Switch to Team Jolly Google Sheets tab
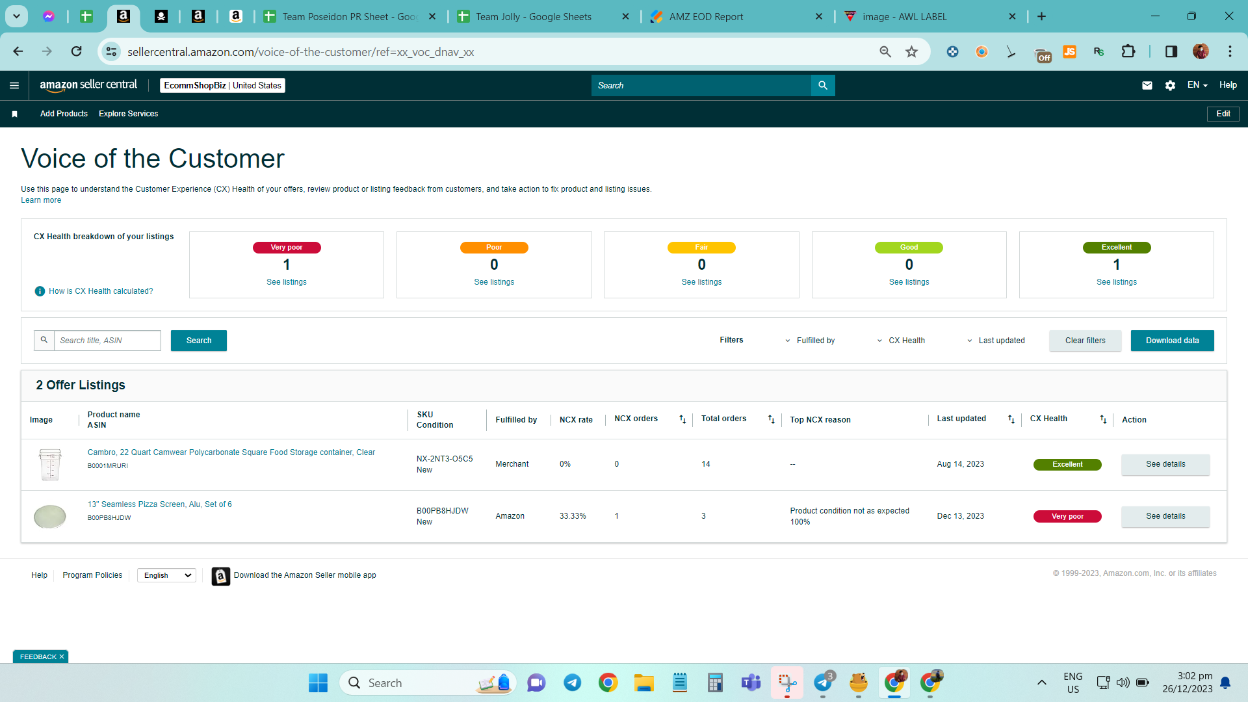The image size is (1248, 702). (x=533, y=17)
